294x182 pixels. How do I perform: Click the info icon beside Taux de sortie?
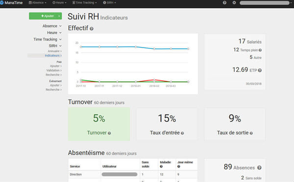click(251, 133)
